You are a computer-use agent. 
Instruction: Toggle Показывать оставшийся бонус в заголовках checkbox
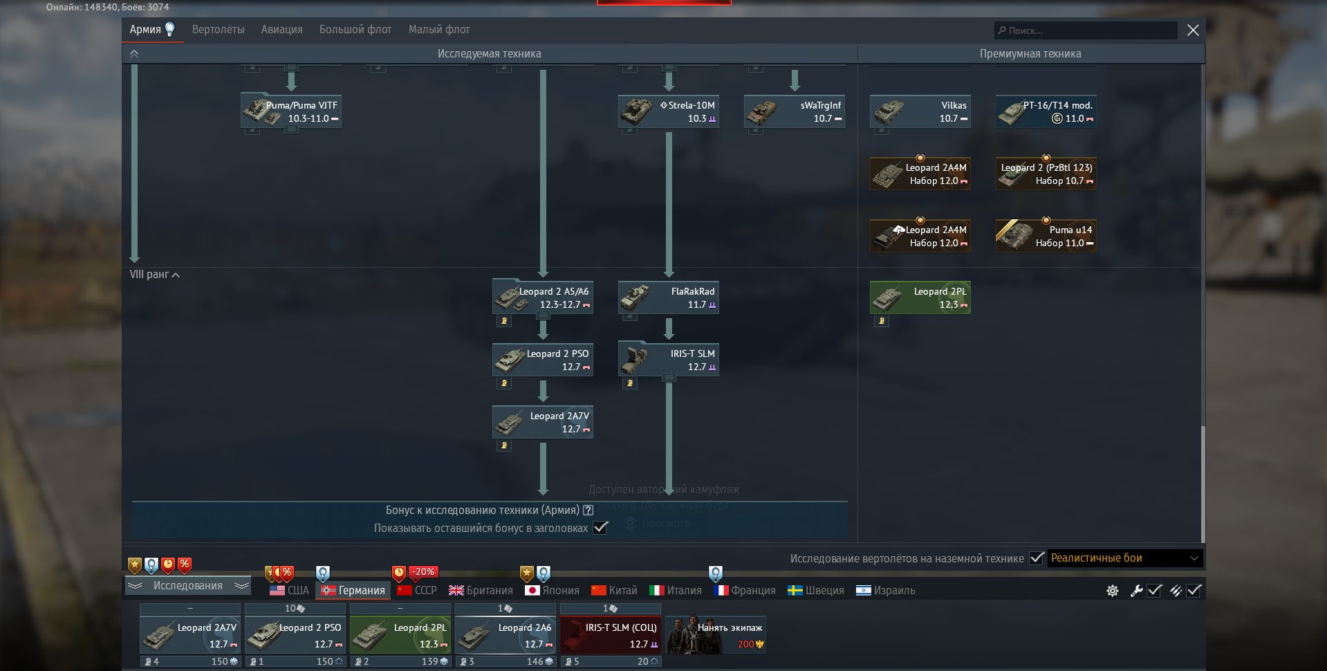601,528
